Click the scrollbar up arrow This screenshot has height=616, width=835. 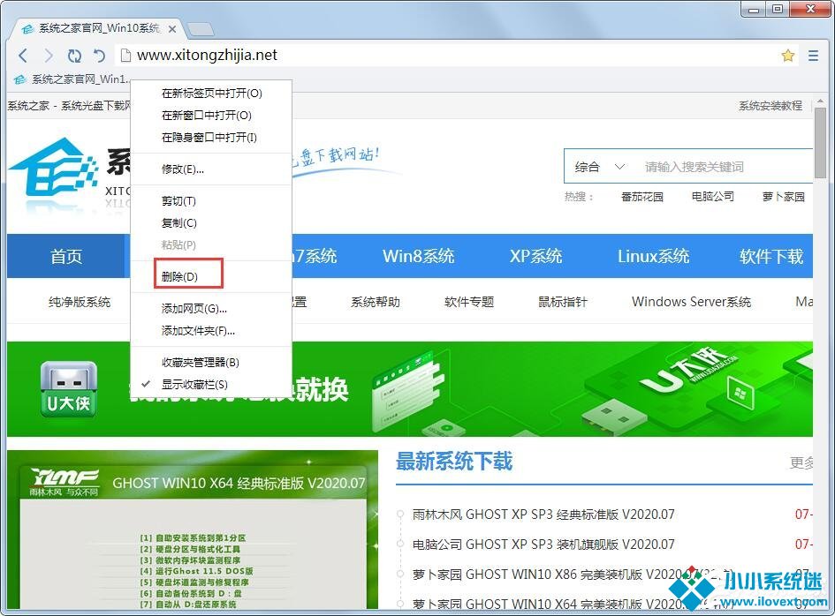(821, 101)
